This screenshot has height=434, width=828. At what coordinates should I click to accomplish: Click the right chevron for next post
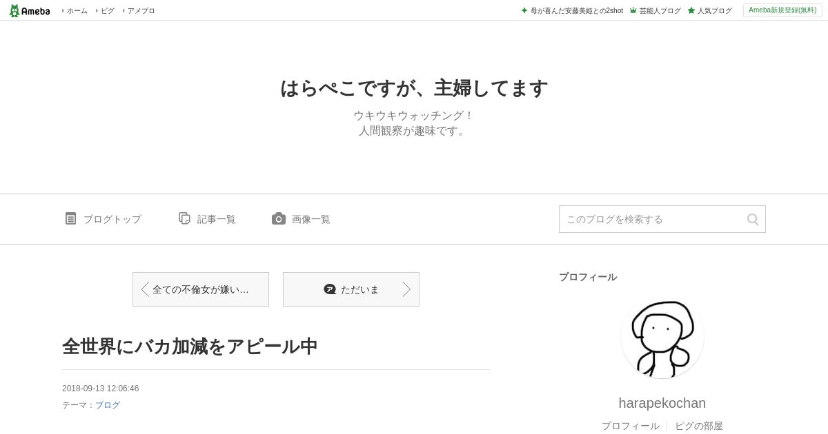coord(406,289)
